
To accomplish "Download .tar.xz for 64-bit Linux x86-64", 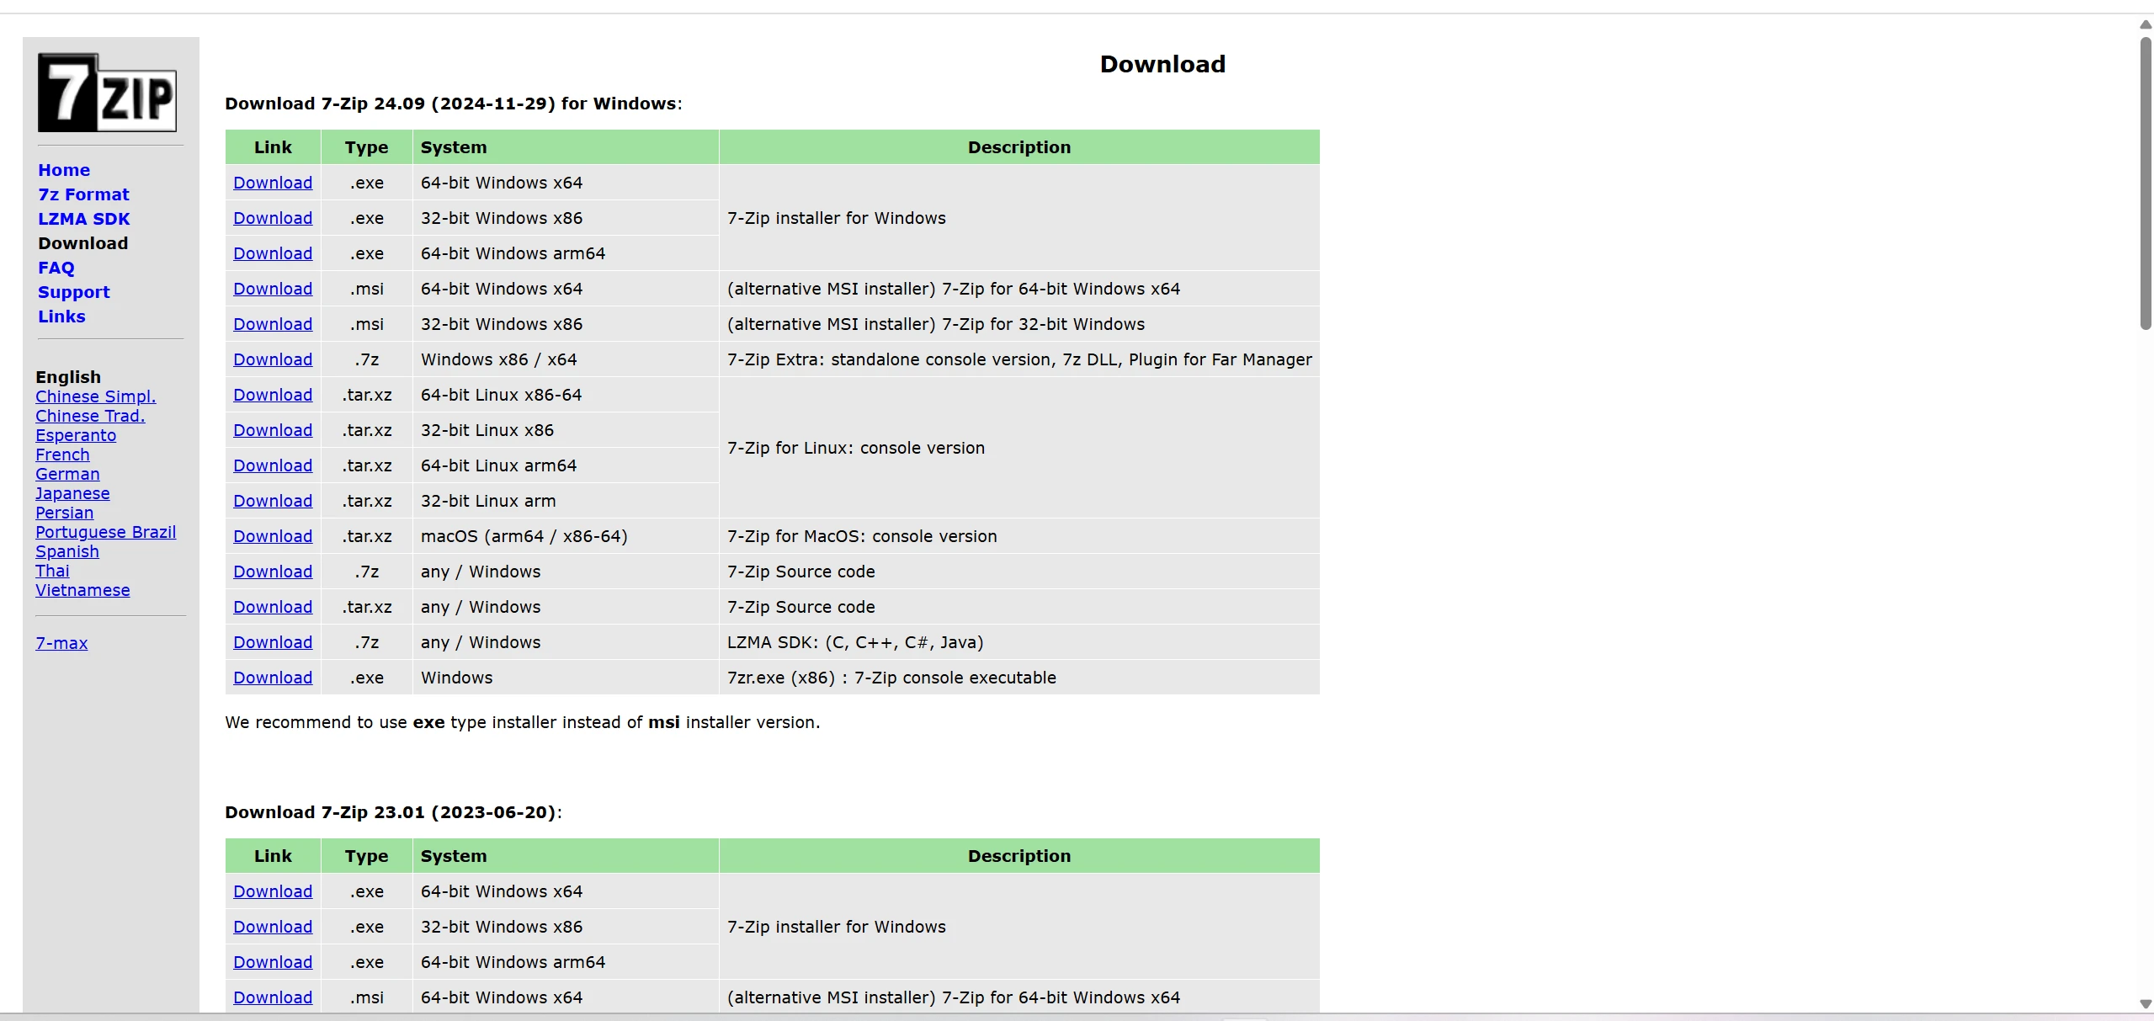I will click(273, 395).
